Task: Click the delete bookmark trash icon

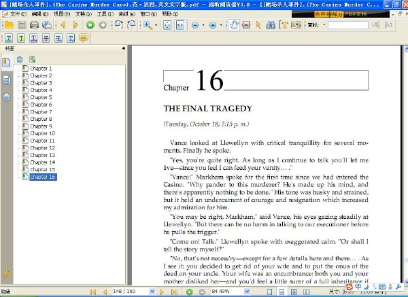Action: (20, 59)
